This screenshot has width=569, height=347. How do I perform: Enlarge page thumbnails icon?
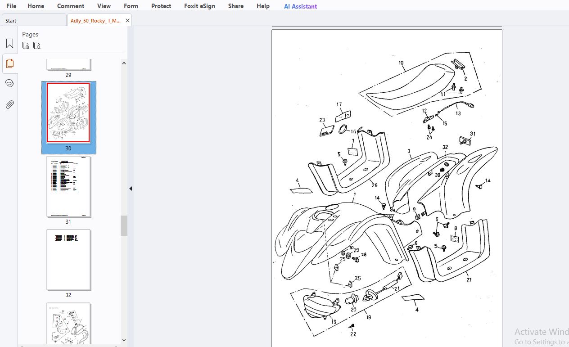26,45
